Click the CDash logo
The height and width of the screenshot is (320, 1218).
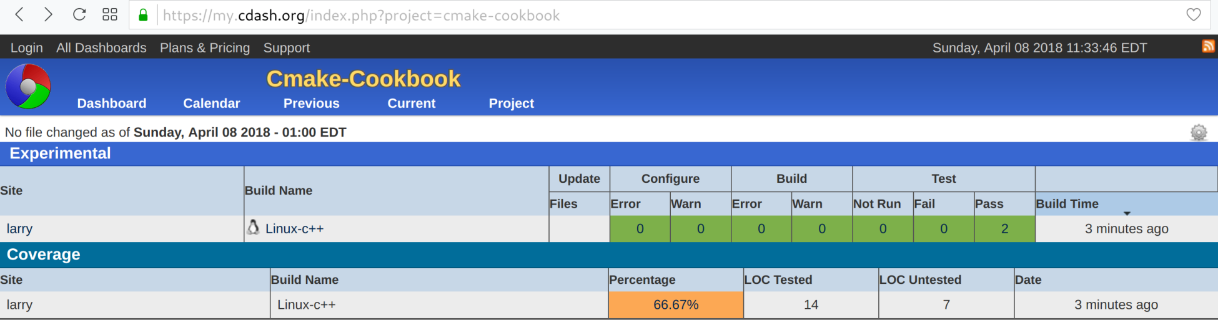28,87
